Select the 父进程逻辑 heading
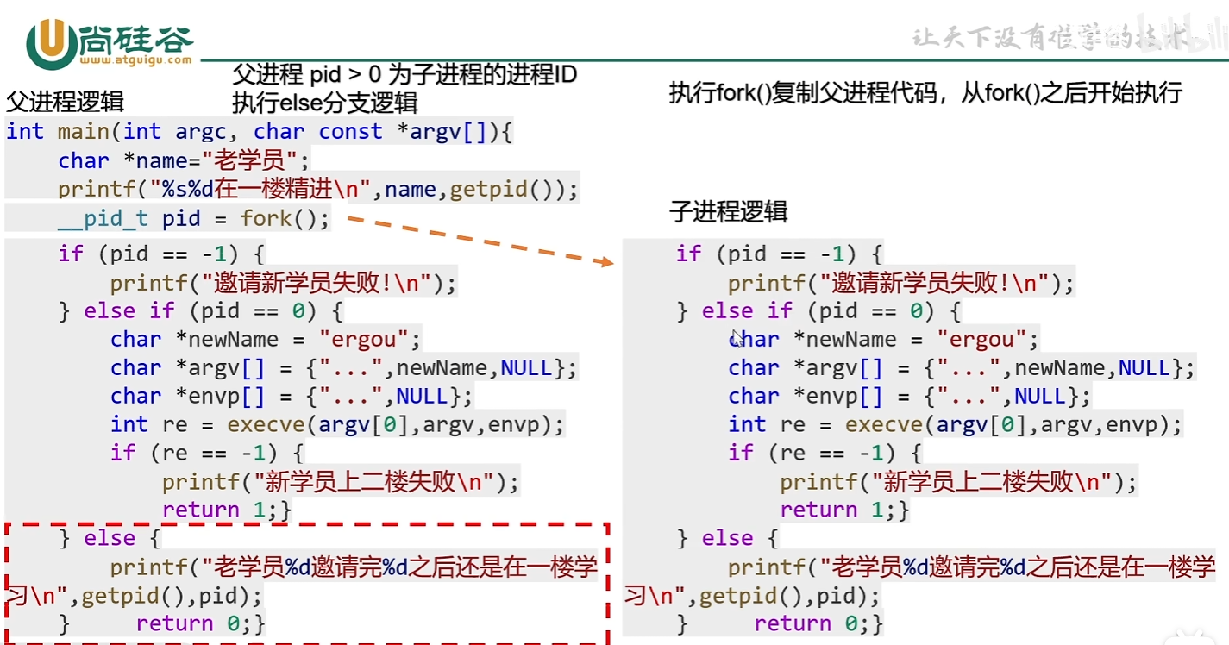The width and height of the screenshot is (1229, 645). pos(65,102)
